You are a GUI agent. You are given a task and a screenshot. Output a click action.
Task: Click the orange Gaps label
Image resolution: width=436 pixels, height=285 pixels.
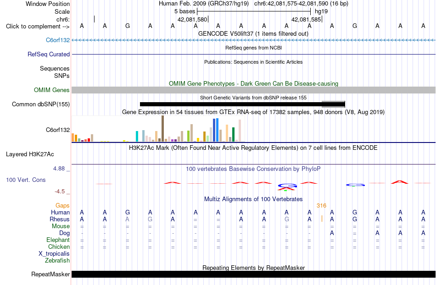click(x=62, y=205)
